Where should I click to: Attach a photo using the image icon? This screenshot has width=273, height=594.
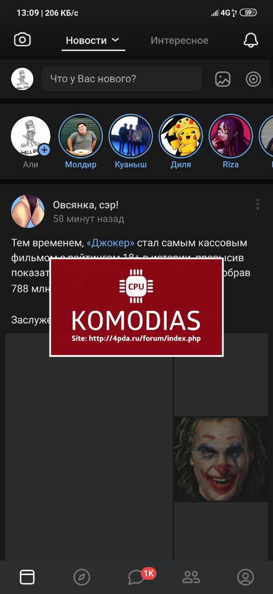click(x=223, y=79)
